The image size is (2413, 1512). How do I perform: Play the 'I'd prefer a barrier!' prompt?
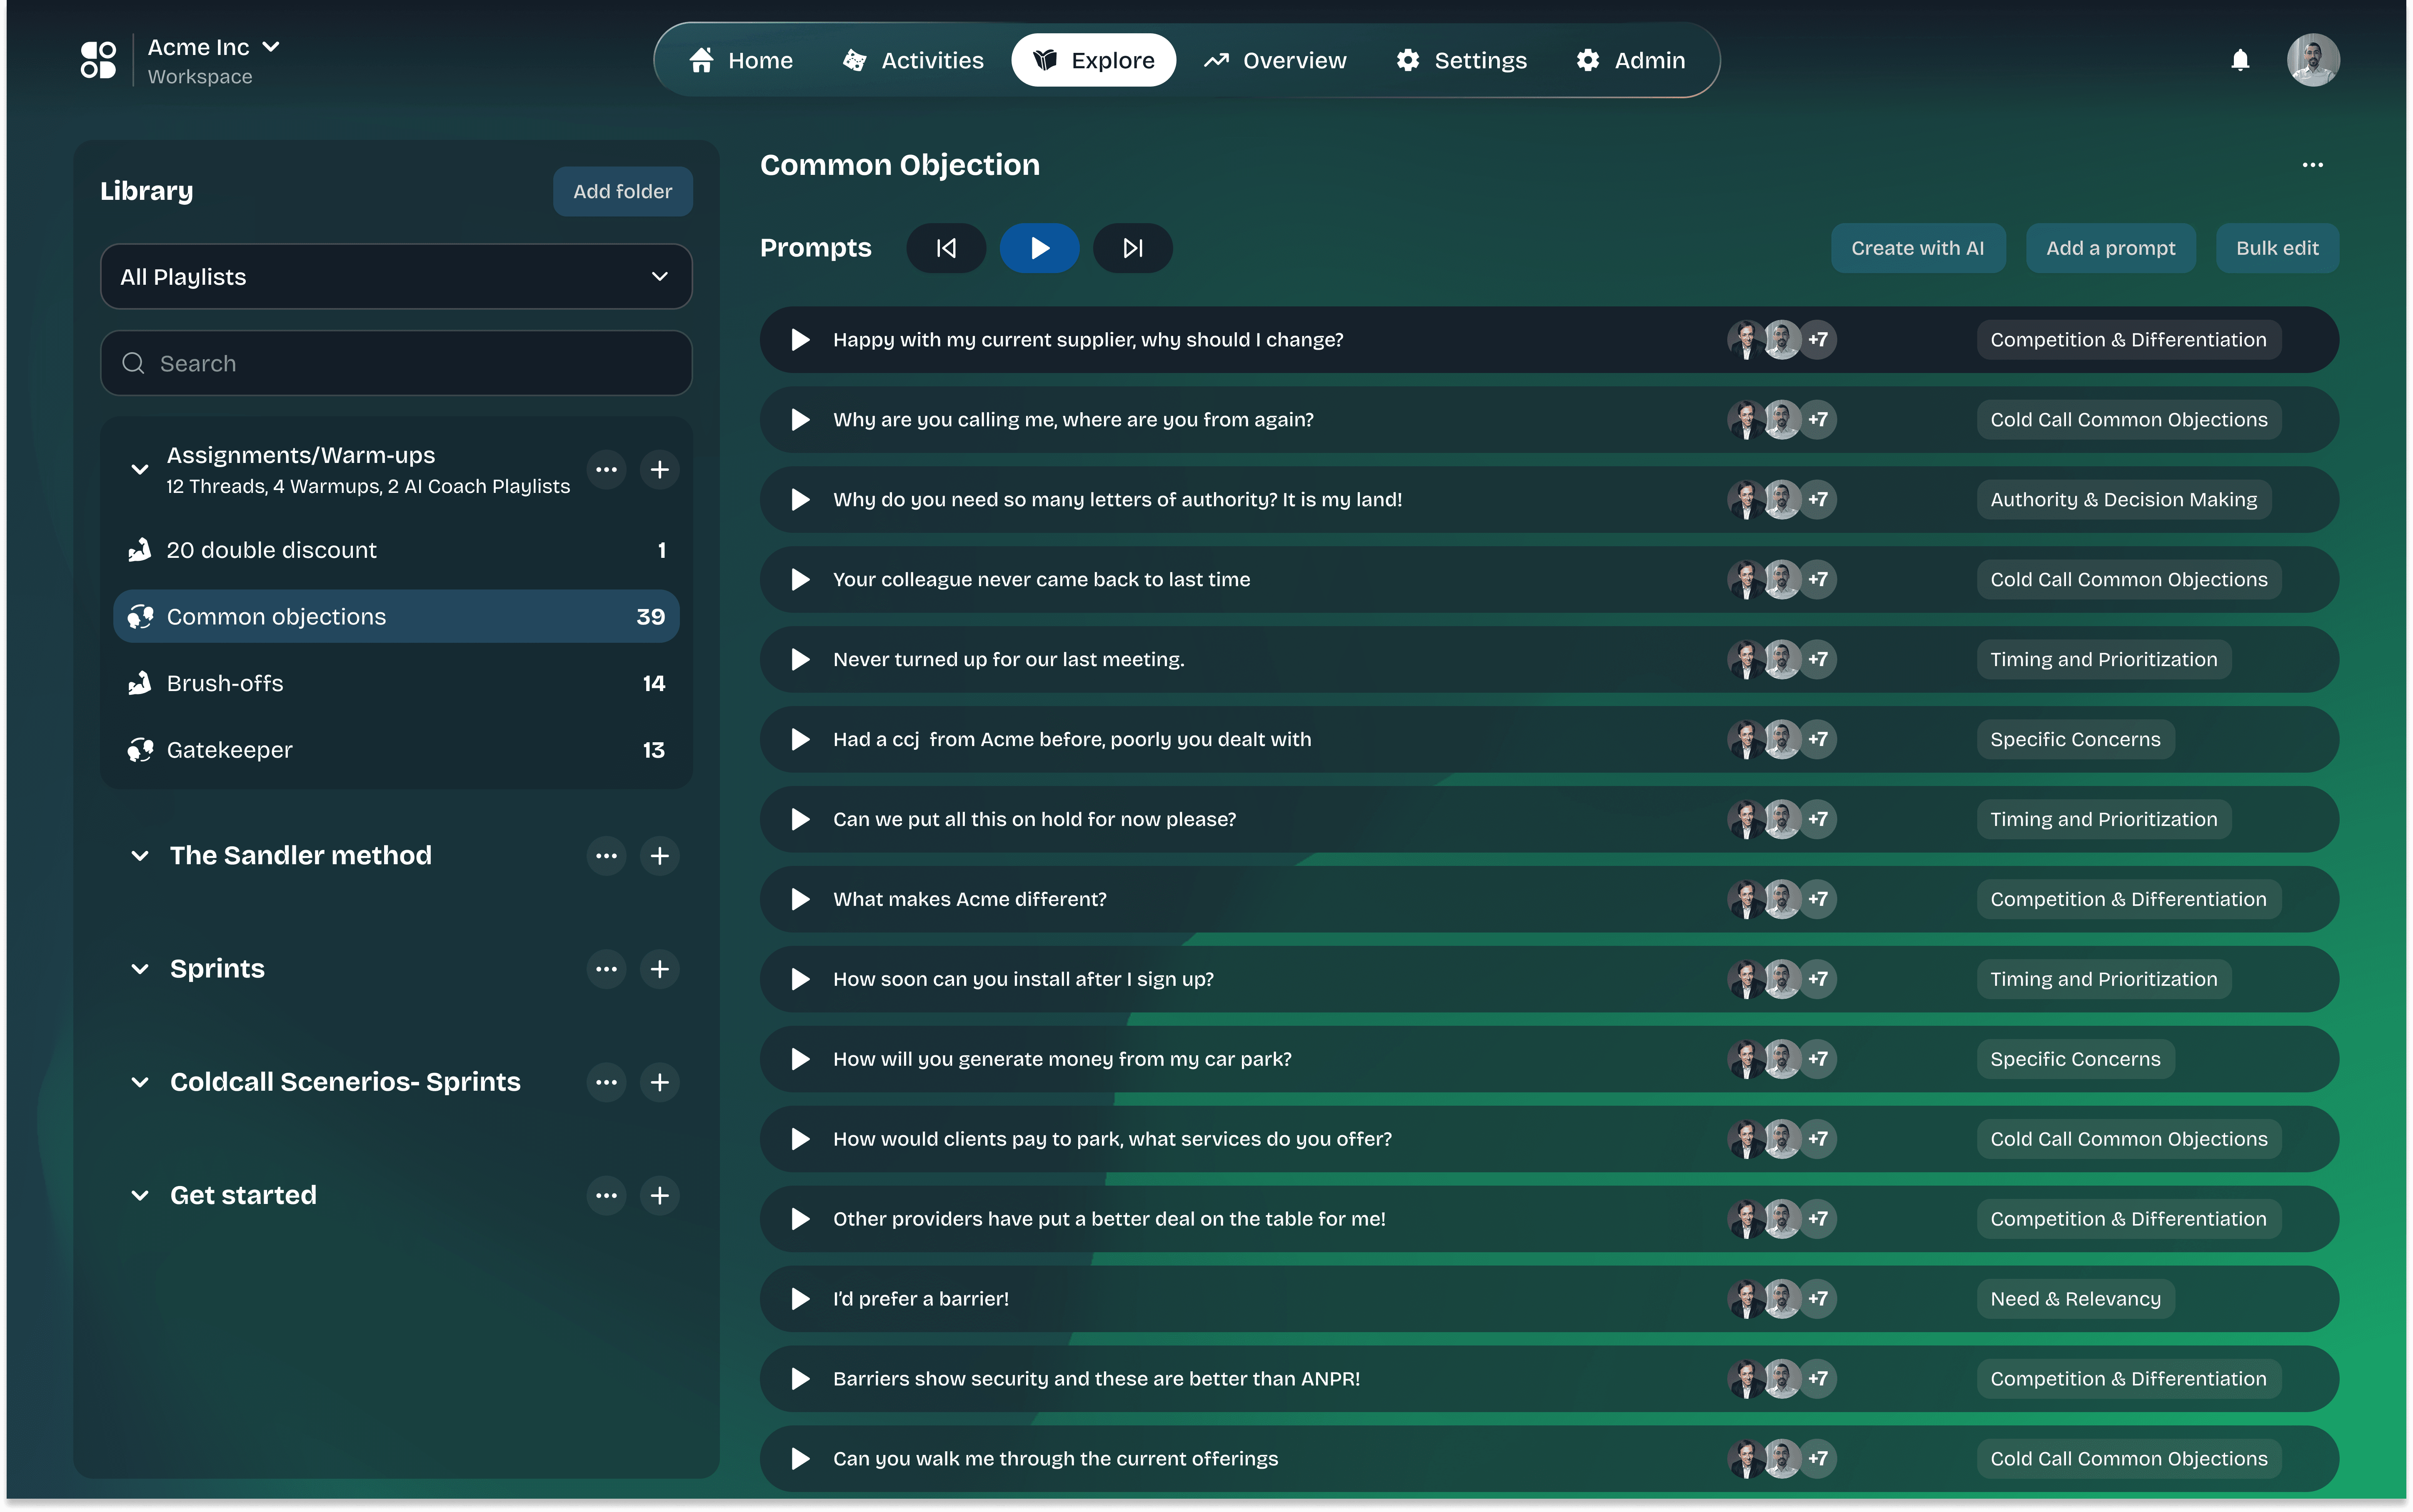tap(799, 1299)
